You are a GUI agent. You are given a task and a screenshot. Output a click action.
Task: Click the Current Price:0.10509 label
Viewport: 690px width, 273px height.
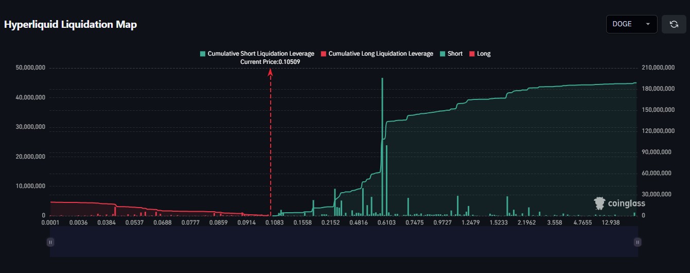pos(270,62)
